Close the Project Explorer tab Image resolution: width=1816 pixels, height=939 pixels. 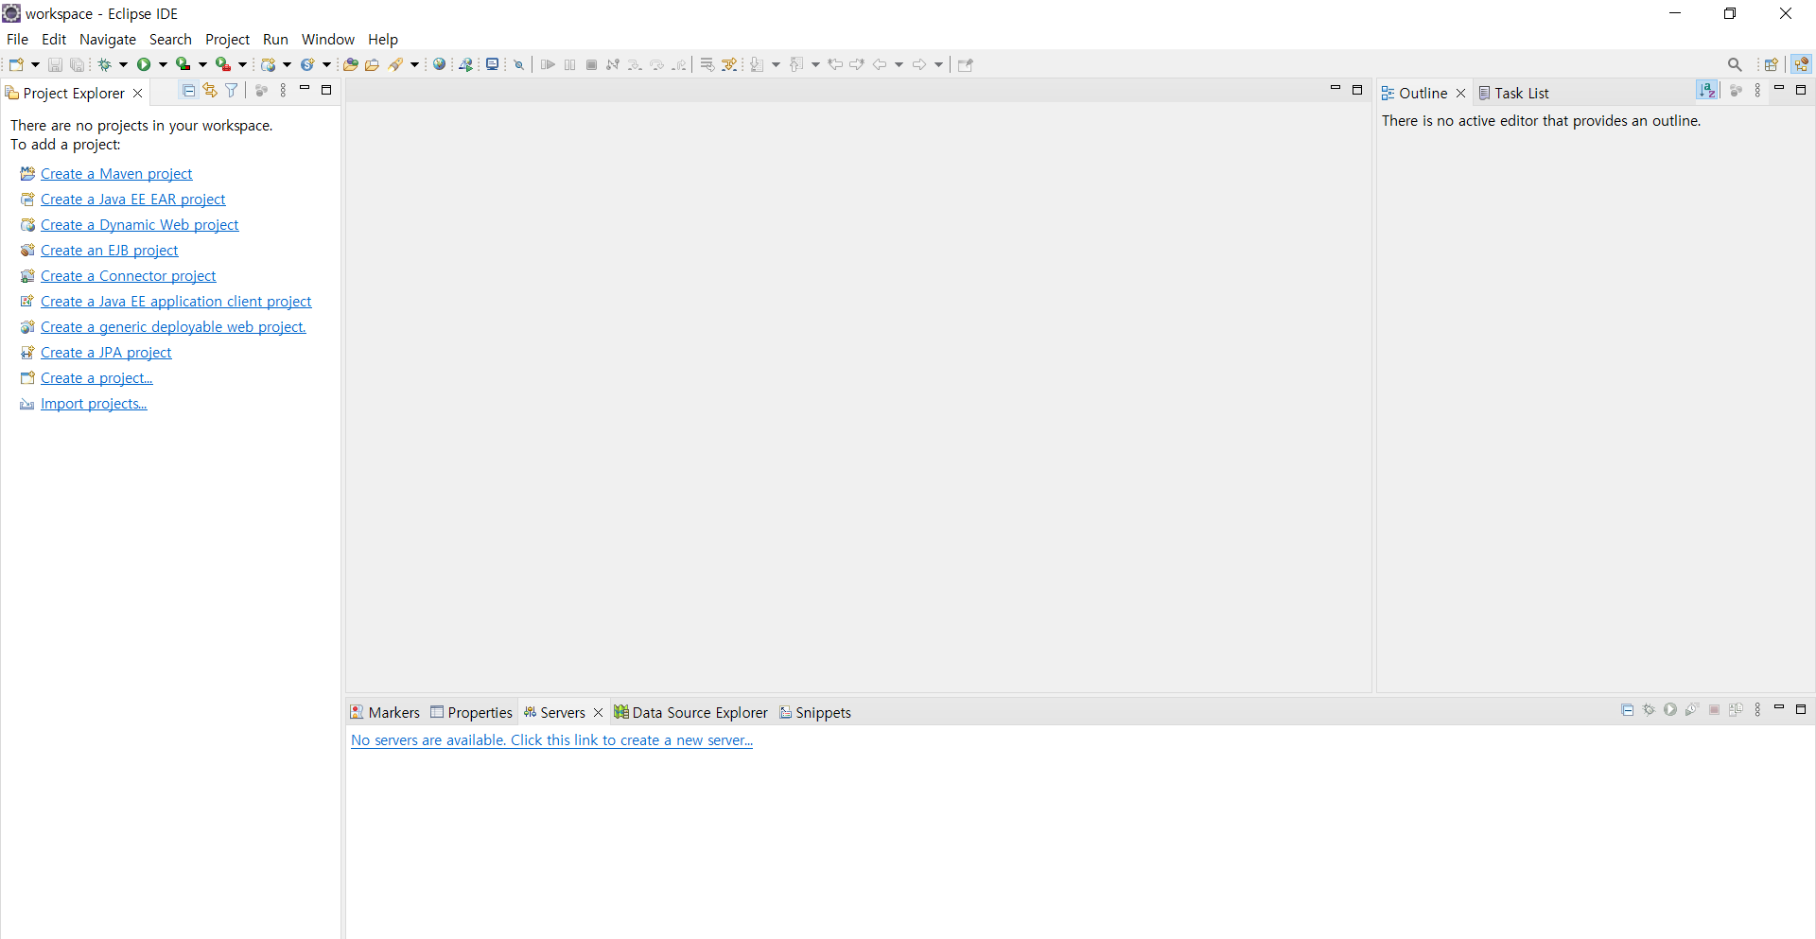tap(138, 93)
